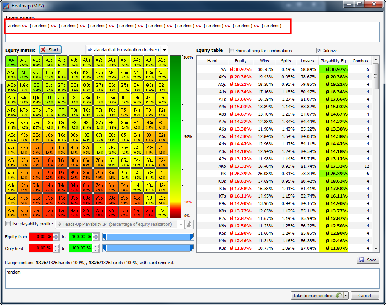
Task: Select the A5s row in the equity table
Action: [x=285, y=136]
